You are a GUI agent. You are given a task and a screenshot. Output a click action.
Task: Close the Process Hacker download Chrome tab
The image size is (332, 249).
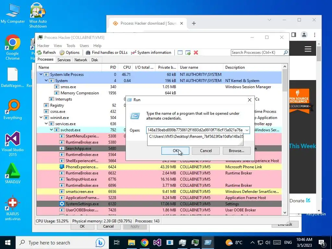pos(182,23)
